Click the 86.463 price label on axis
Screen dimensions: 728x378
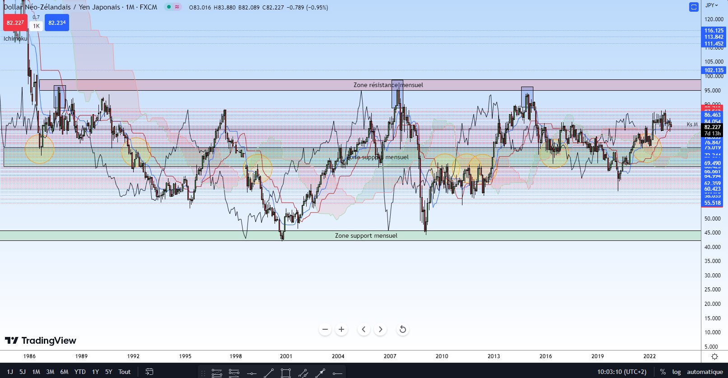pyautogui.click(x=713, y=115)
